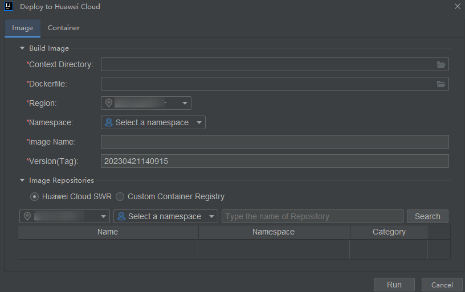Click the user icon in repository namespace dropdown
The width and height of the screenshot is (465, 292).
(121, 216)
